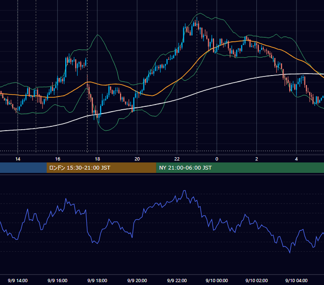Click hour label 18 on the time axis

(97, 159)
